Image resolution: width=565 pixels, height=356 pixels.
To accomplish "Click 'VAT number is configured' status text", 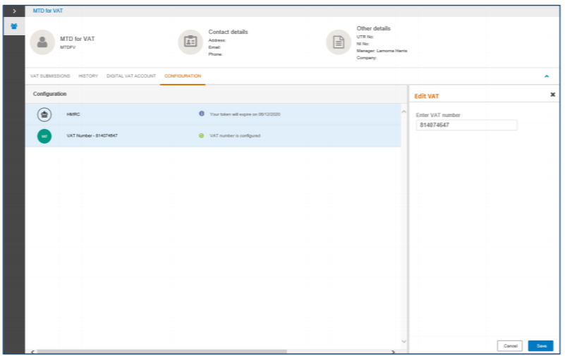I will tap(235, 136).
